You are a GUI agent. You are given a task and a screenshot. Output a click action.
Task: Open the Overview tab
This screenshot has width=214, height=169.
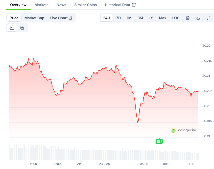tap(18, 5)
